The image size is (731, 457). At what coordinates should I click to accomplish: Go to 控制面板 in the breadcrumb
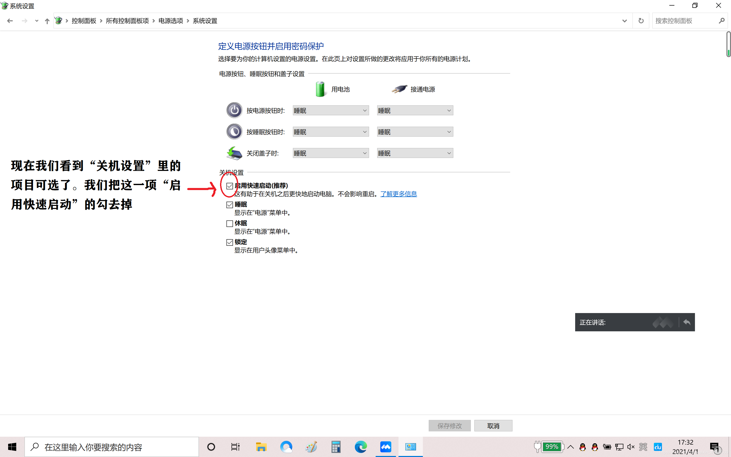(x=84, y=21)
